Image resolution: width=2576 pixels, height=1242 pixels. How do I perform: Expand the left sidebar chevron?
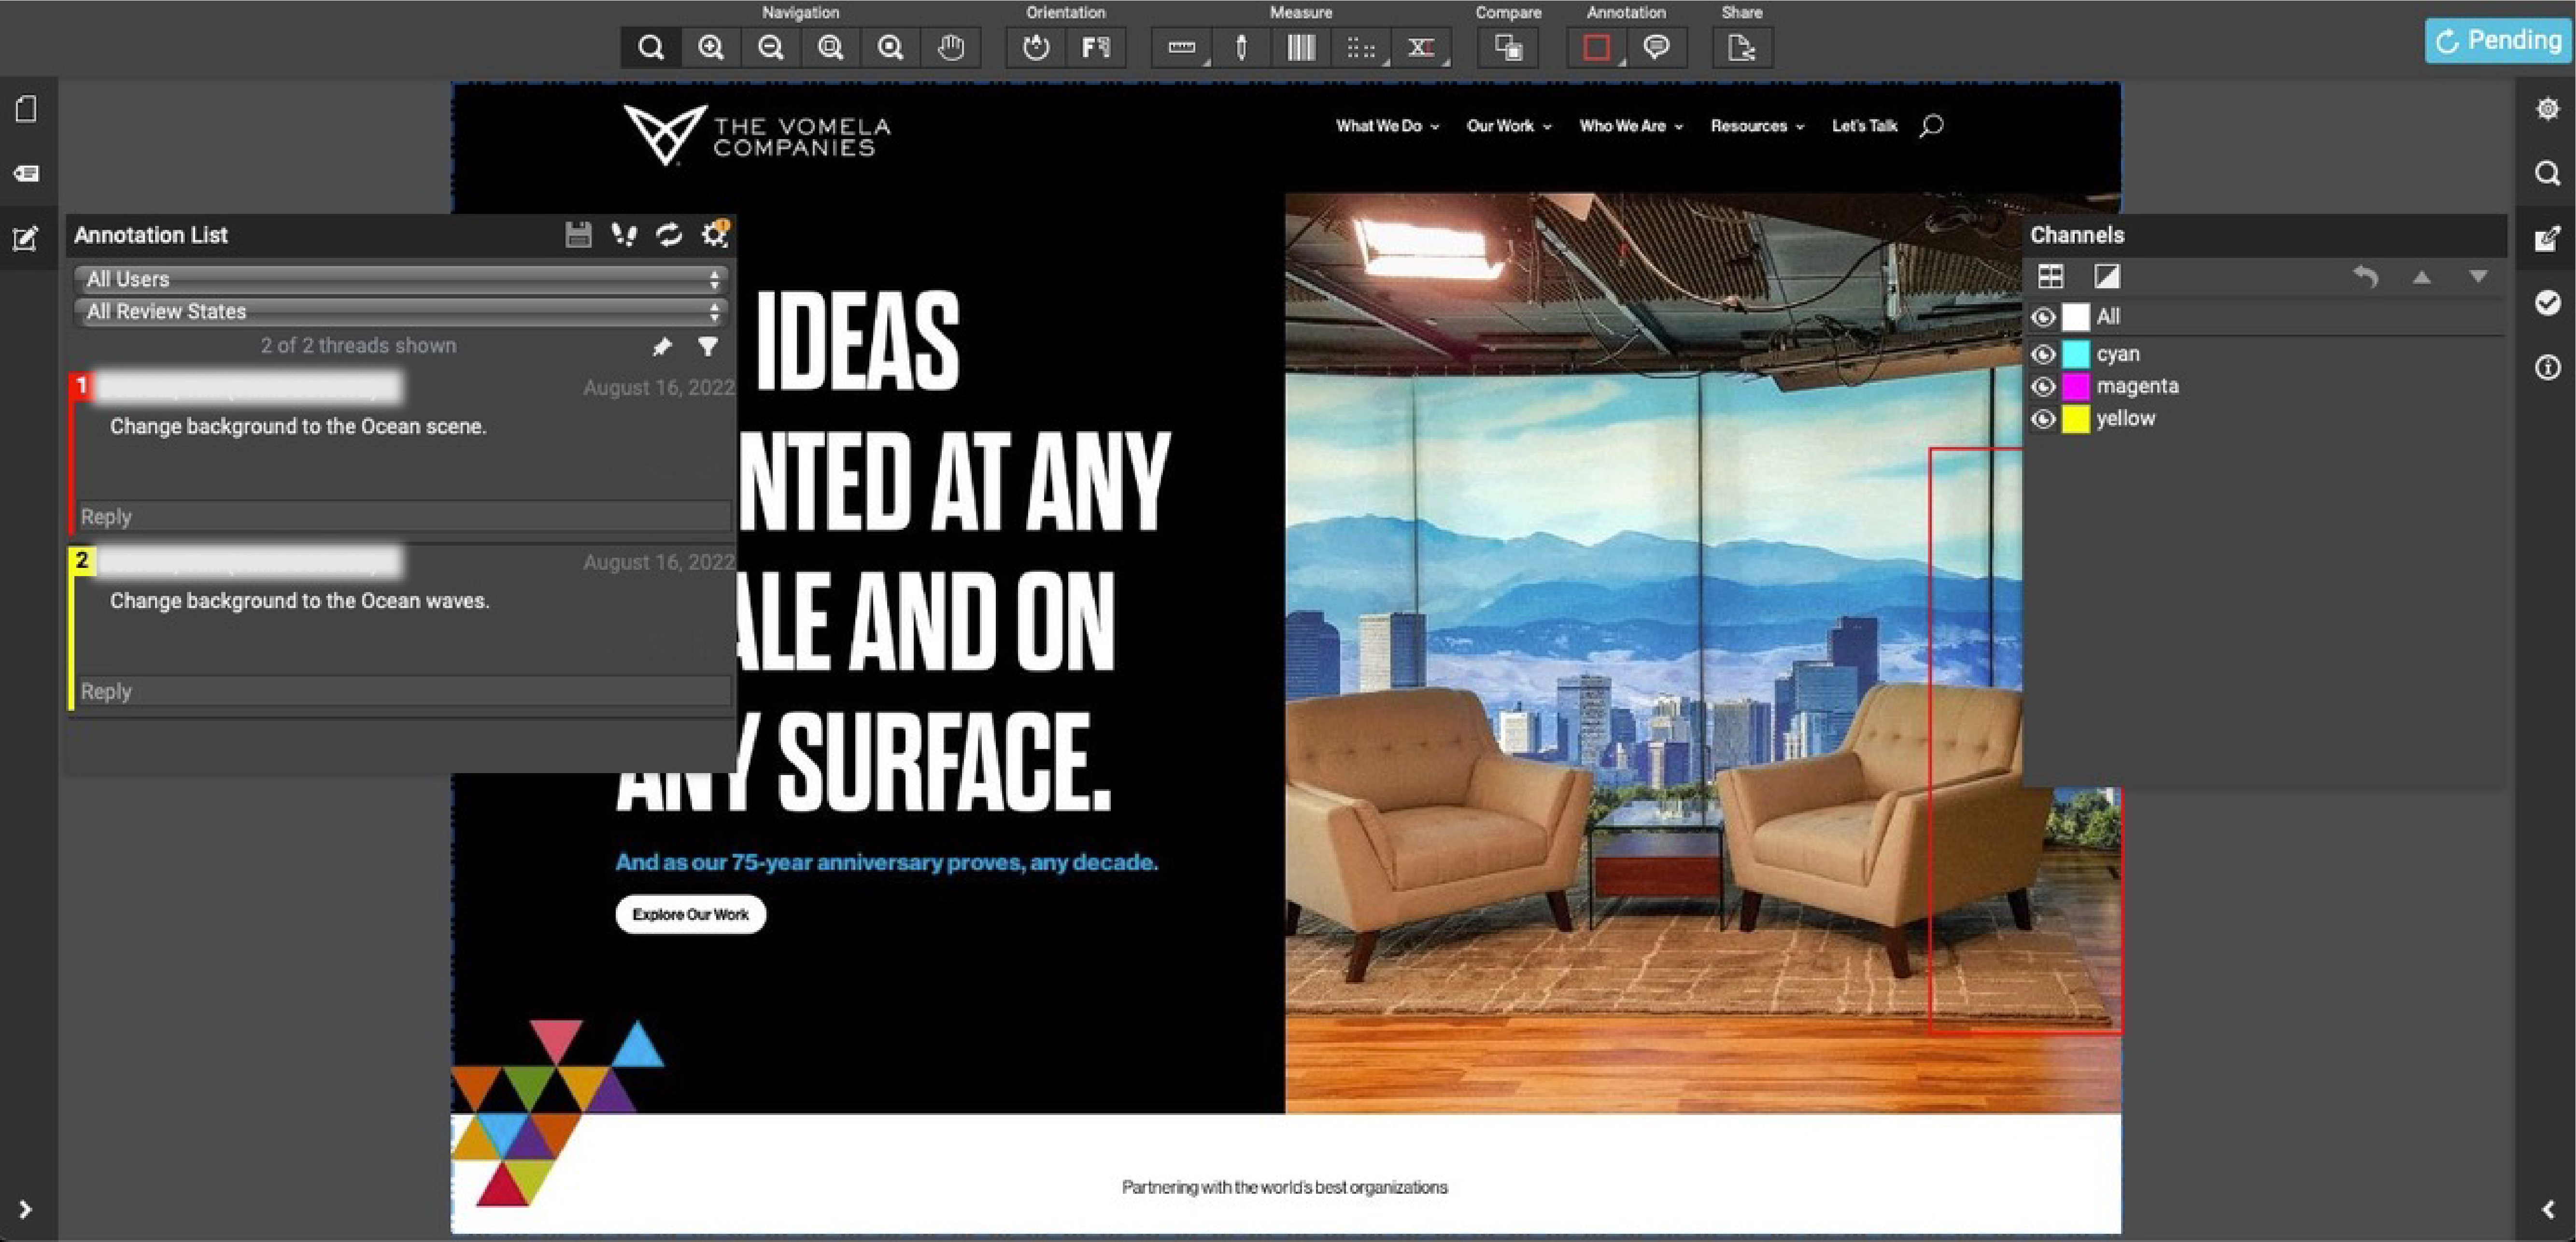(25, 1209)
